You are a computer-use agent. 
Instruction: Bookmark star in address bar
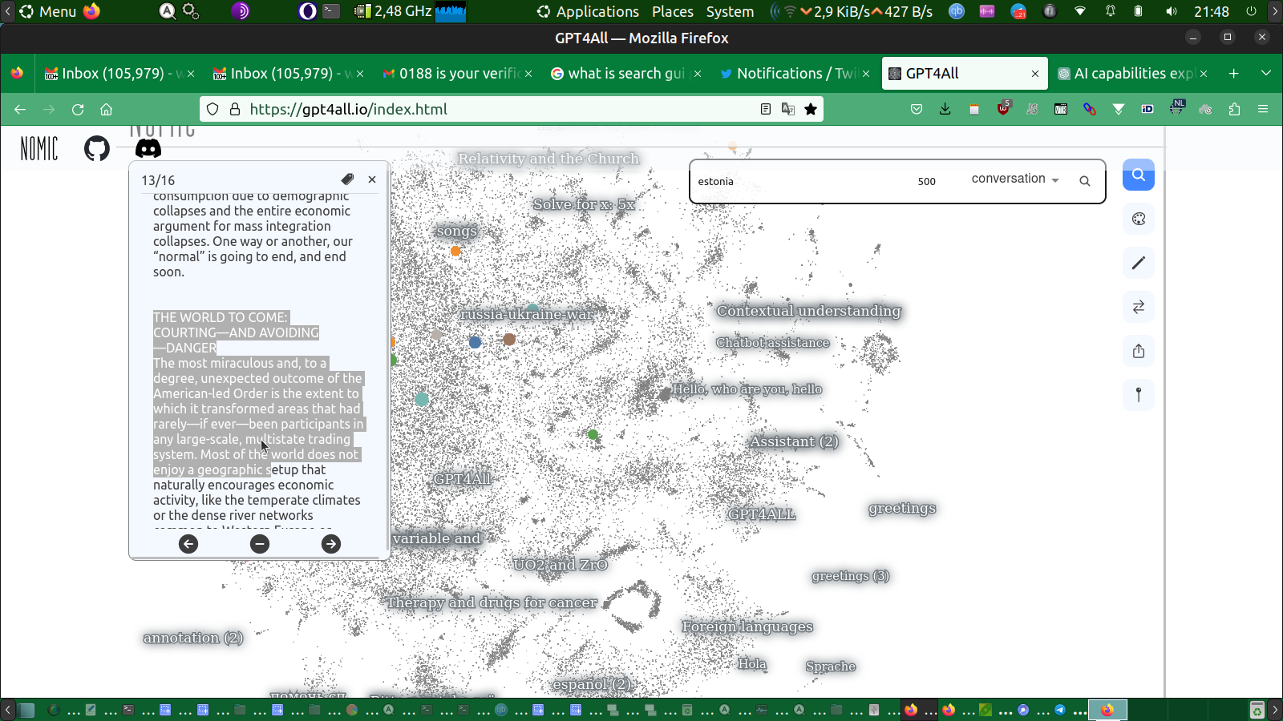pyautogui.click(x=811, y=109)
